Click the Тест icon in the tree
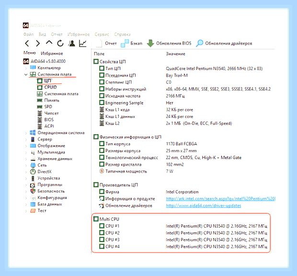 33,211
